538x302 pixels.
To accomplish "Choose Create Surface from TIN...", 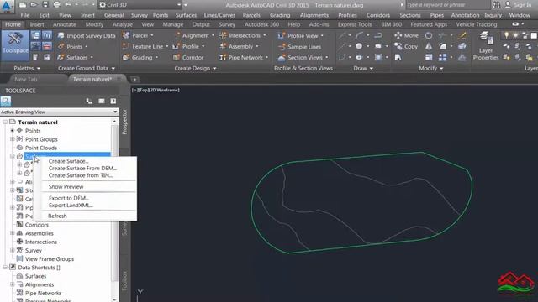I will pos(81,175).
